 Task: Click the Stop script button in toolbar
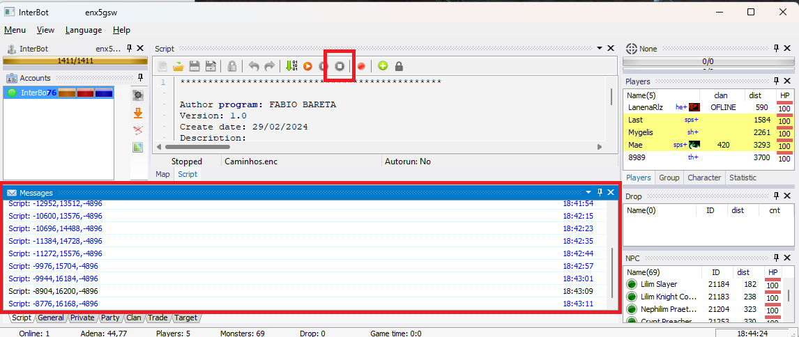click(340, 66)
